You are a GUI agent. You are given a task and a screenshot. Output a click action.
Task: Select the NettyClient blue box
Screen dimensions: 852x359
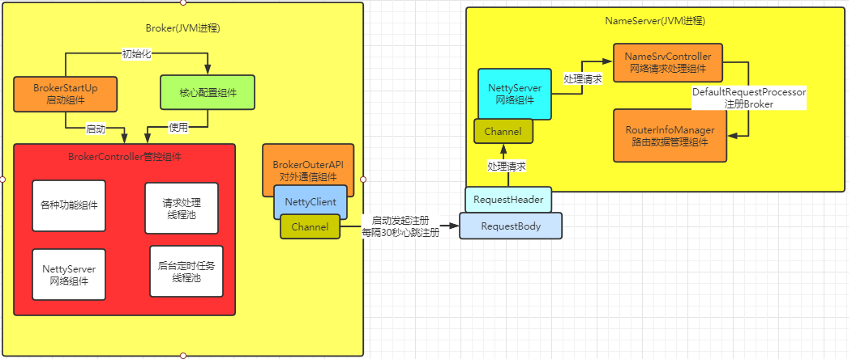tap(310, 201)
